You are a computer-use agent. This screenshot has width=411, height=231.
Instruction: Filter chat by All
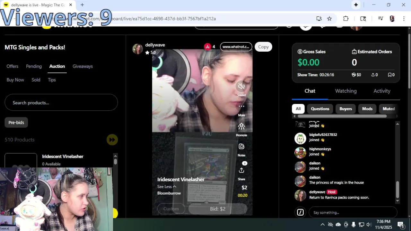tap(298, 109)
